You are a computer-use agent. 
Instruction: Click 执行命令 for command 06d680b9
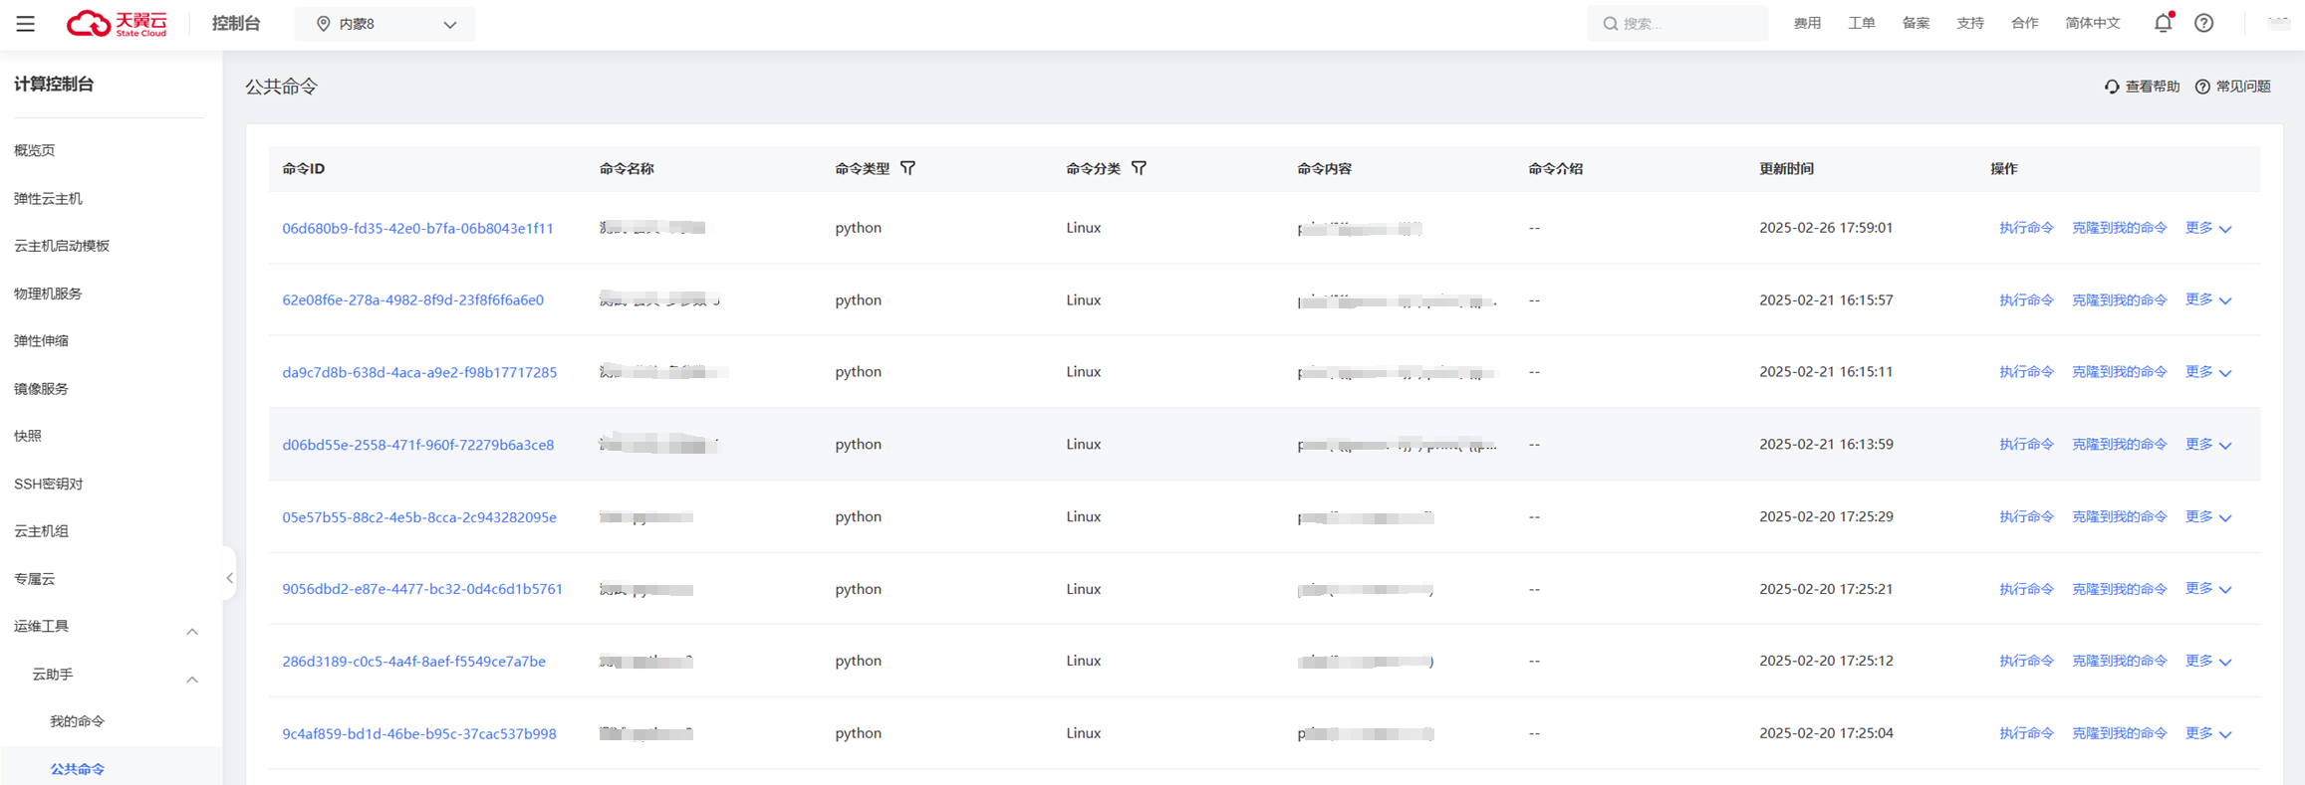tap(2026, 228)
